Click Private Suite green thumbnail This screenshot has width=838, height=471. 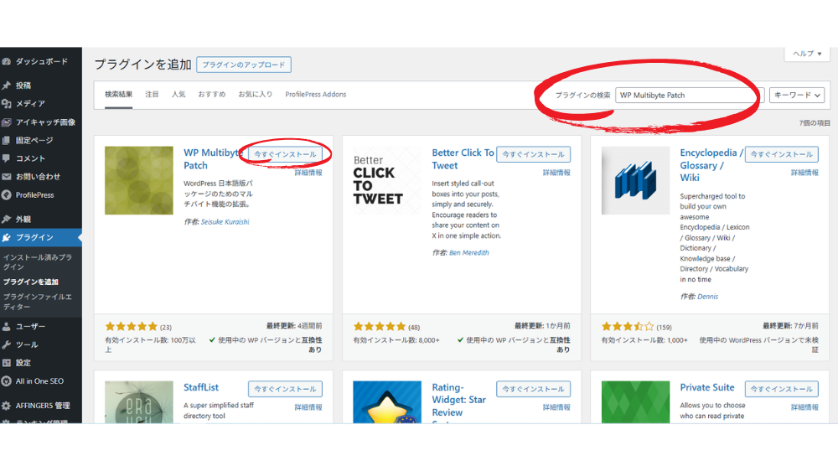[635, 402]
